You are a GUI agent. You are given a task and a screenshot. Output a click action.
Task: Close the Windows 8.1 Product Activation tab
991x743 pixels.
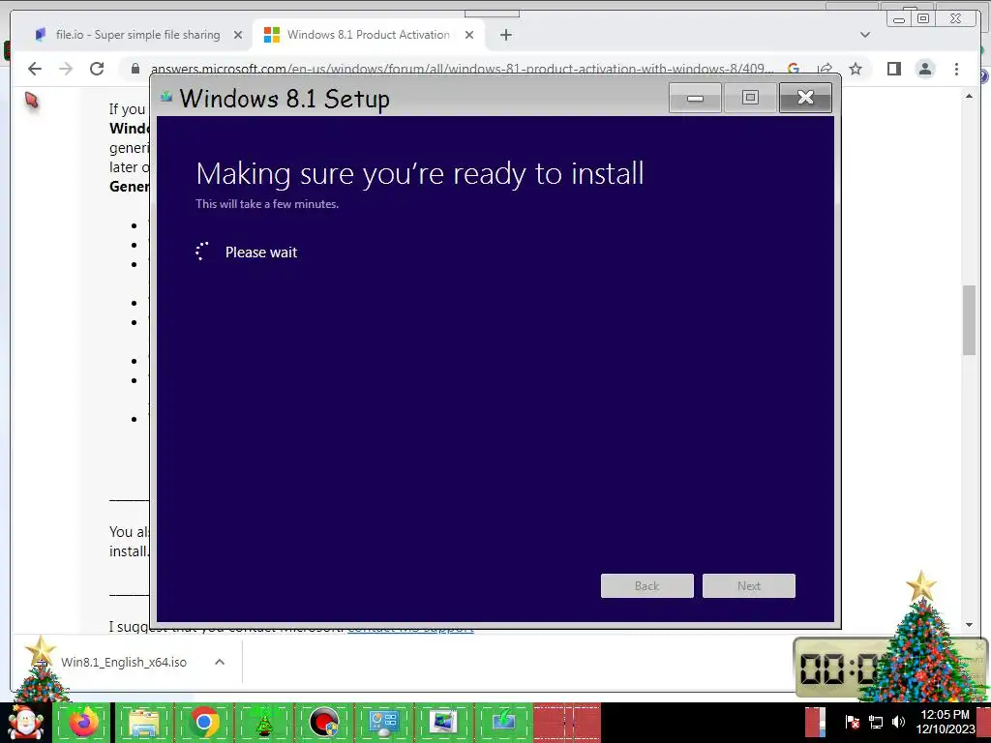click(x=469, y=36)
